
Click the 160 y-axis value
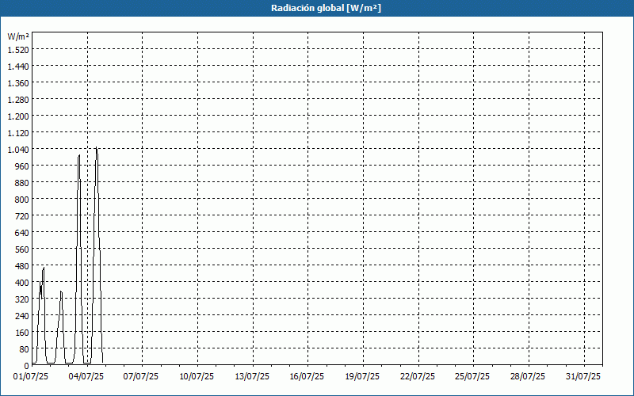click(x=21, y=333)
